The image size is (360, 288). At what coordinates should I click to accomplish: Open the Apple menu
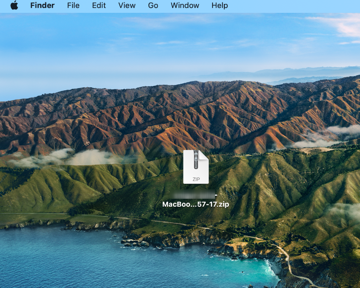coord(14,6)
